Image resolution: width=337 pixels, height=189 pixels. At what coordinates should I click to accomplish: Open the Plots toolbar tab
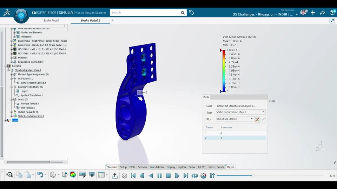coord(132,167)
